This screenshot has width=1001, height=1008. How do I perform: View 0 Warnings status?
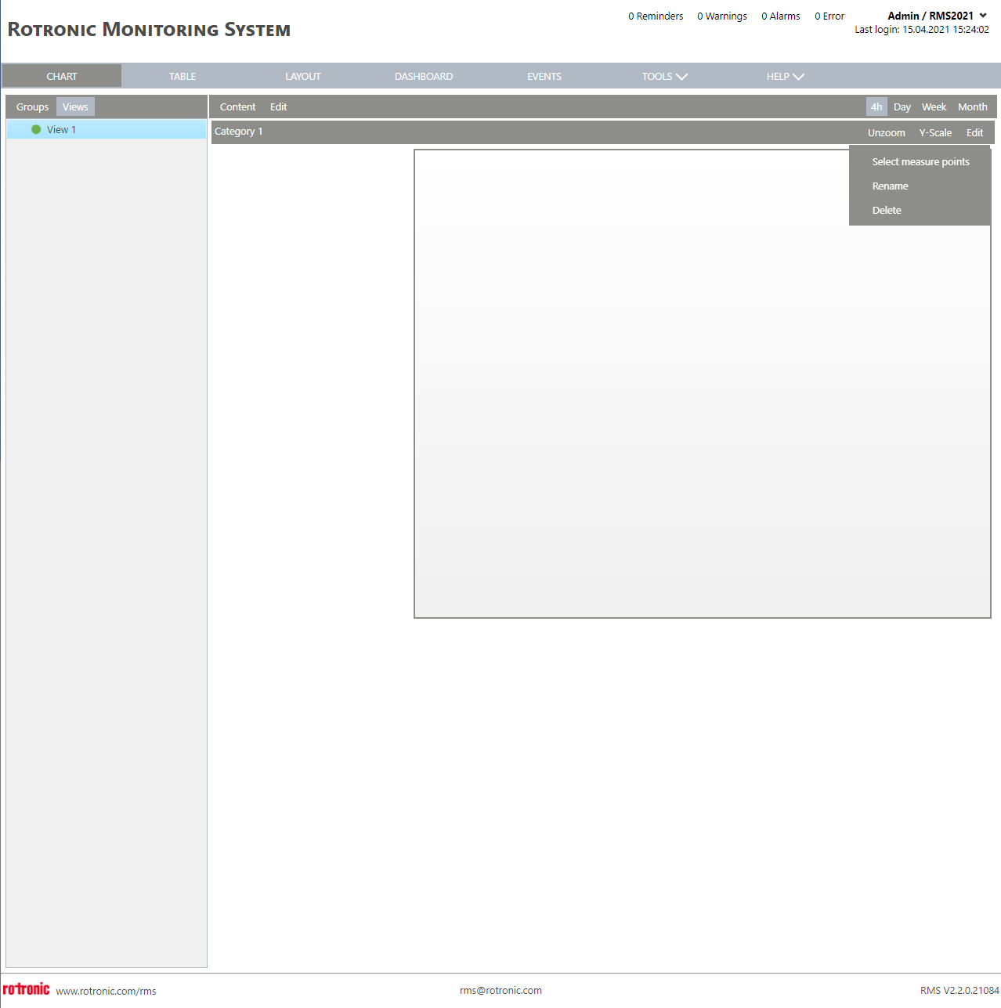(722, 16)
